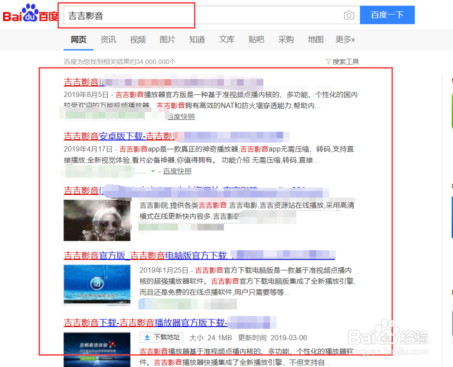The width and height of the screenshot is (453, 367).
Task: Switch to the 视频 tab
Action: tap(138, 39)
